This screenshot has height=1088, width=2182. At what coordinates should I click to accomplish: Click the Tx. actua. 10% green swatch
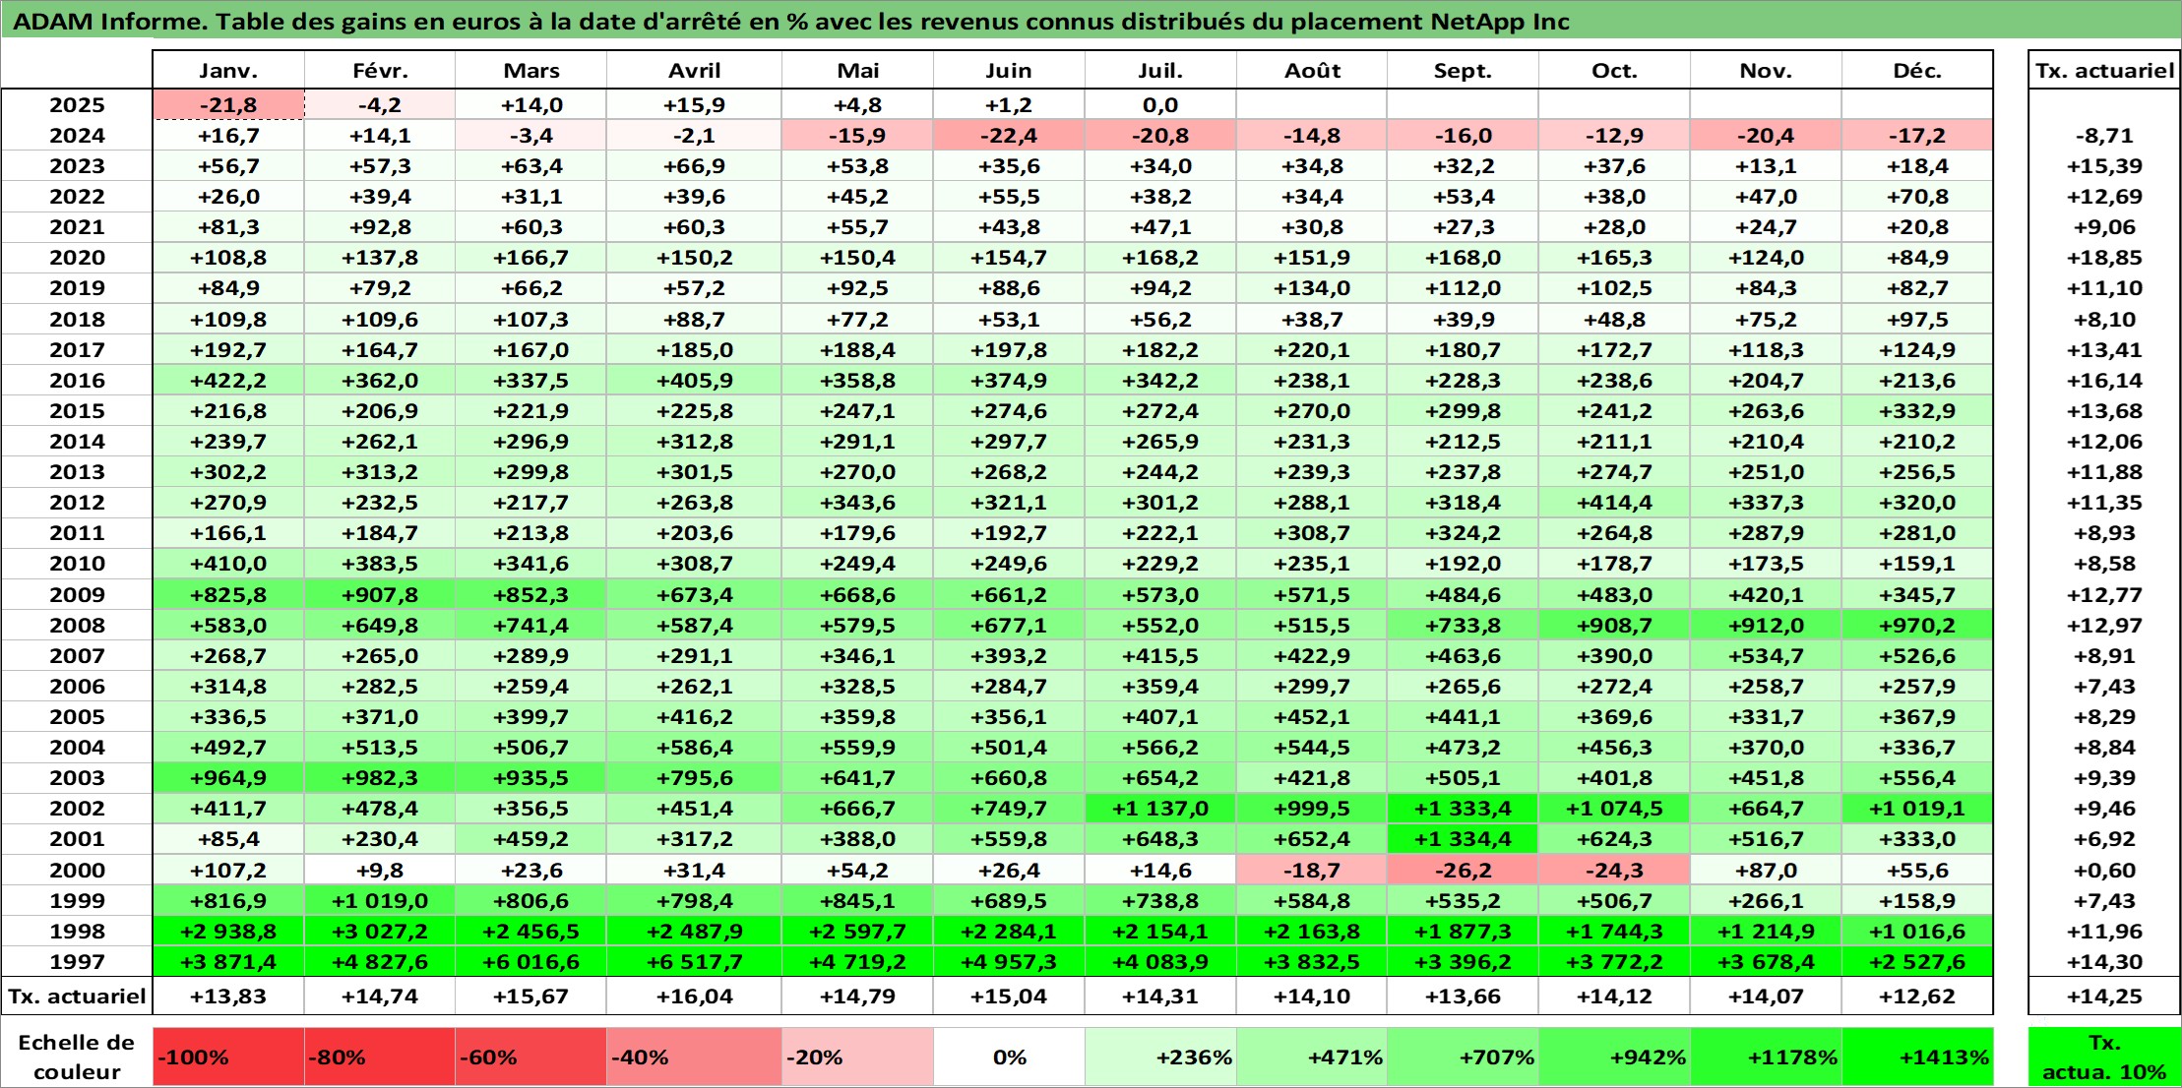[x=2104, y=1058]
